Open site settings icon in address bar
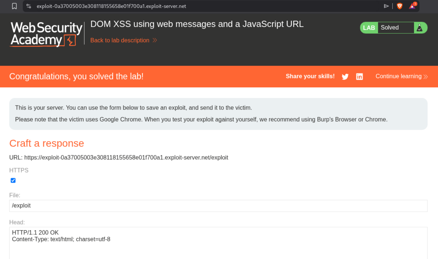The width and height of the screenshot is (438, 259). tap(28, 6)
